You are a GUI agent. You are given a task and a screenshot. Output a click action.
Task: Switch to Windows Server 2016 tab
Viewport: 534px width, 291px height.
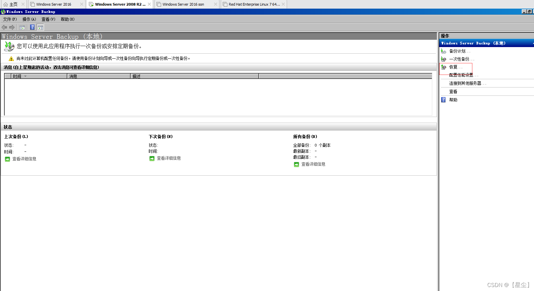point(54,4)
